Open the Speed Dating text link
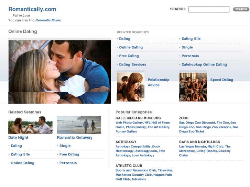Viewport: 250px width, 187px height. coord(221,80)
